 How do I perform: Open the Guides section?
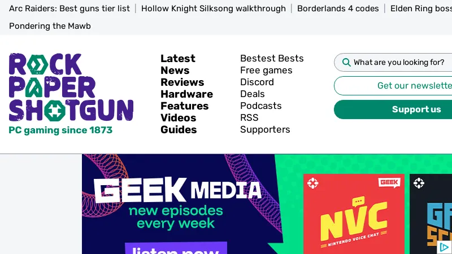click(x=179, y=130)
